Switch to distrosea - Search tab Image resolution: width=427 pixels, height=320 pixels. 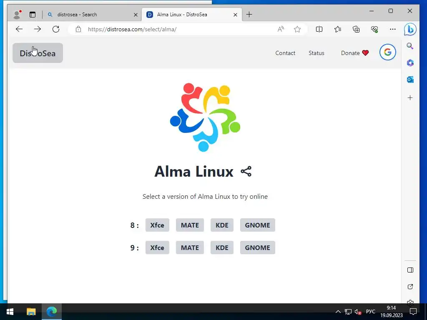click(x=93, y=15)
